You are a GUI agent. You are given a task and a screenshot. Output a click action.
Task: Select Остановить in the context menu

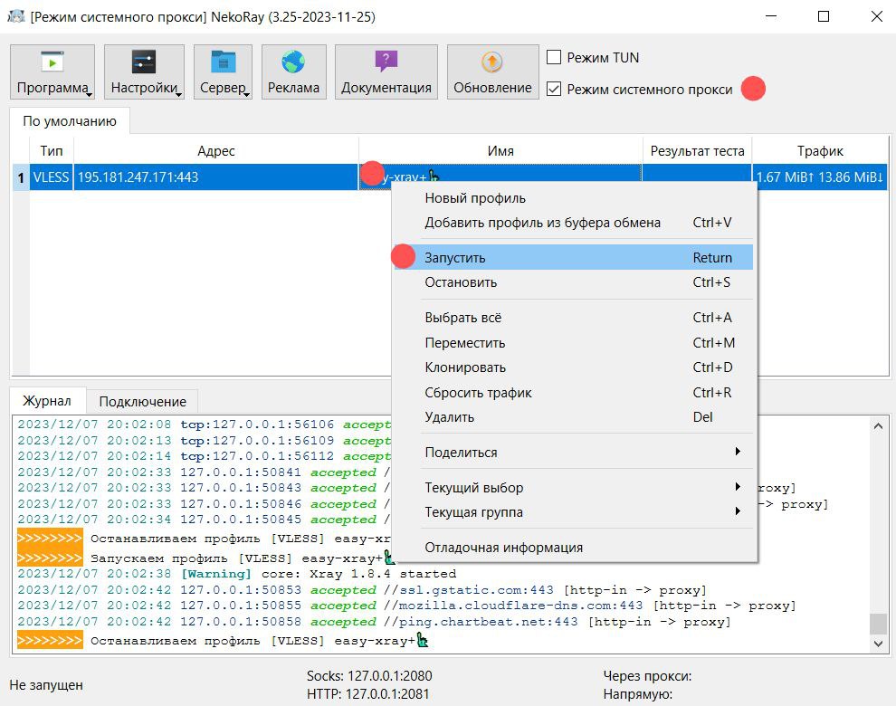pyautogui.click(x=461, y=282)
